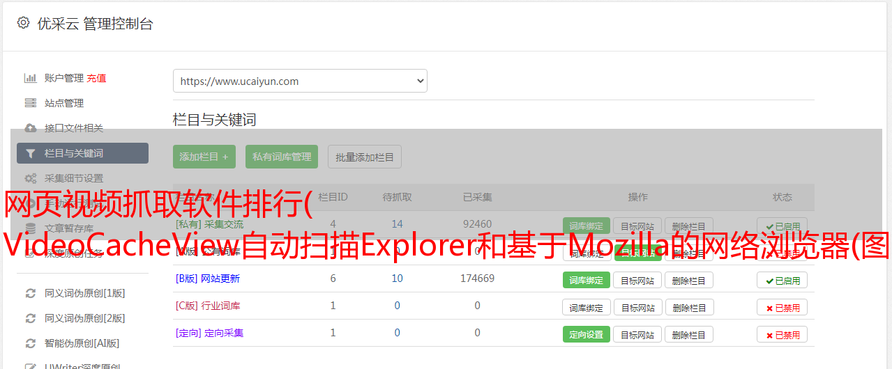
Task: Toggle the 已启用 status of 采集交流
Action: point(782,226)
